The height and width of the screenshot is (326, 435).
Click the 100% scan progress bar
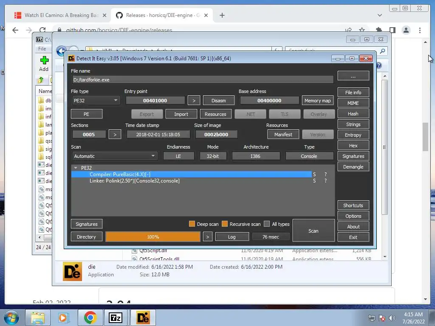pyautogui.click(x=153, y=237)
